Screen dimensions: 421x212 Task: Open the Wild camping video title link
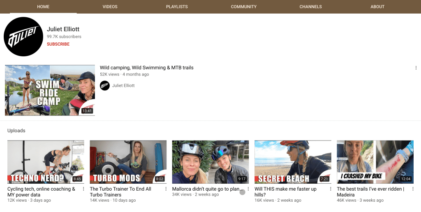click(146, 67)
